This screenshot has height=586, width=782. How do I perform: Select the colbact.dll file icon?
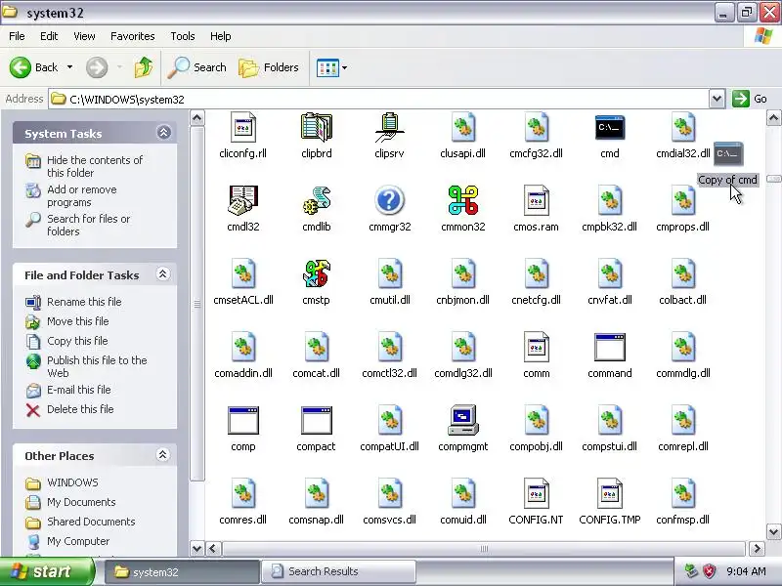pyautogui.click(x=682, y=273)
